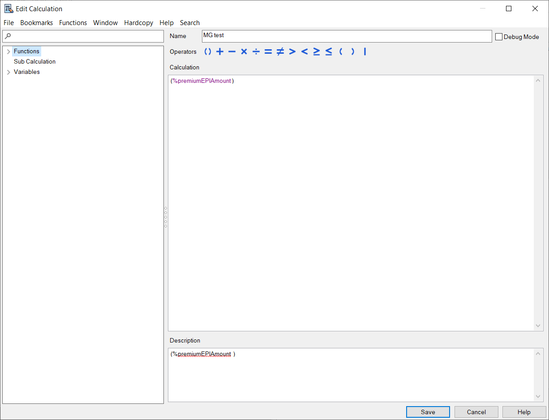Viewport: 549px width, 420px height.
Task: Select the plus operator
Action: (219, 51)
